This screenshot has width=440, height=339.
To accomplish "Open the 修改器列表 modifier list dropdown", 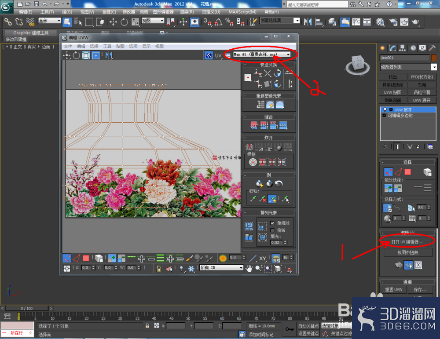I will (x=408, y=67).
